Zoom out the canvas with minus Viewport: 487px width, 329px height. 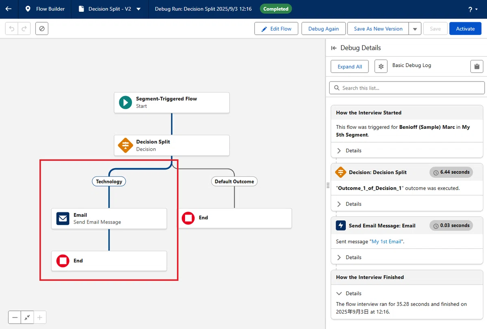(x=15, y=318)
